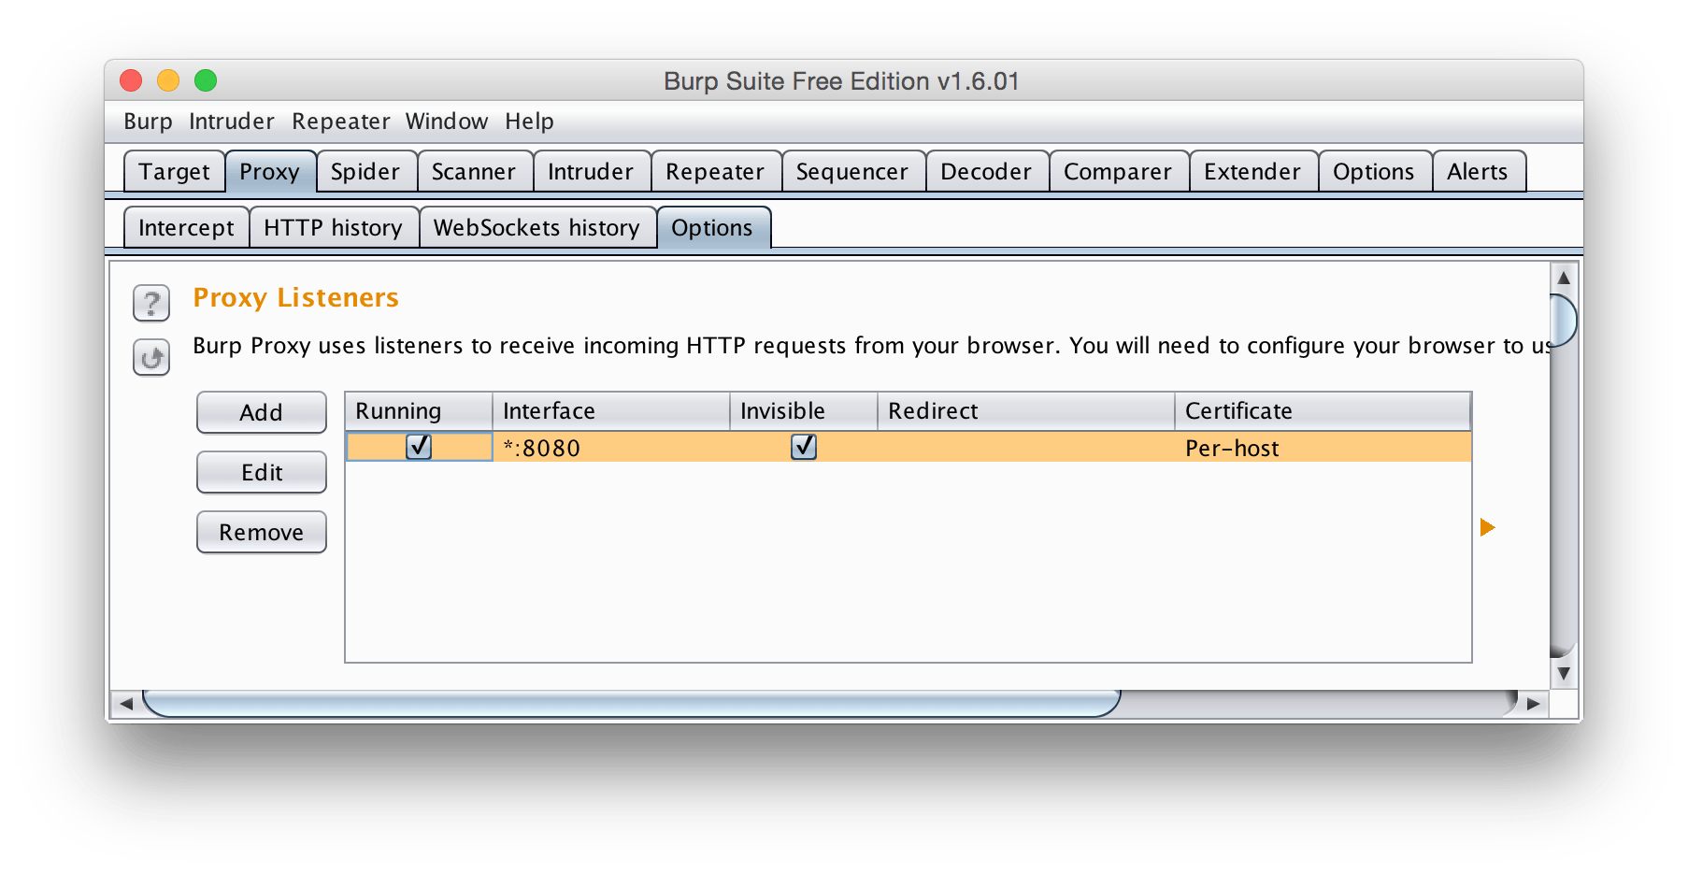Open the Proxy Listeners help icon
The height and width of the screenshot is (873, 1688).
151,303
